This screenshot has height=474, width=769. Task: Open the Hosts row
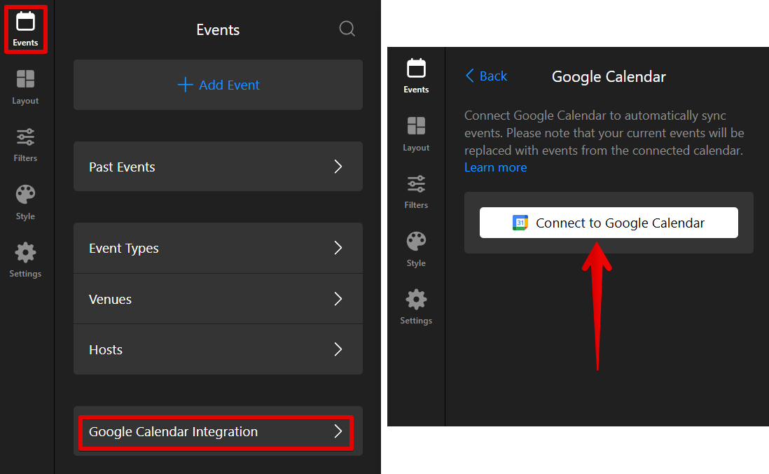(219, 349)
